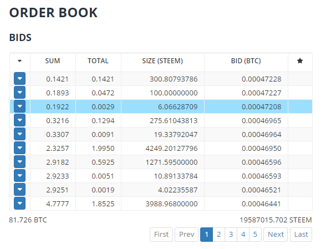This screenshot has height=249, width=326.
Task: Click size value 19.33792047
Action: [176, 134]
